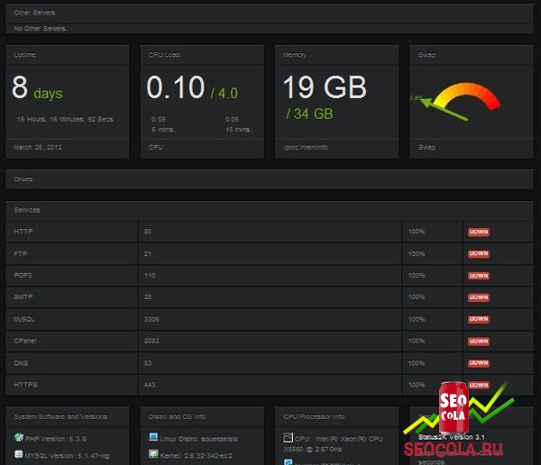Click the DOWN badge for HTTP
The image size is (541, 465).
tap(479, 232)
